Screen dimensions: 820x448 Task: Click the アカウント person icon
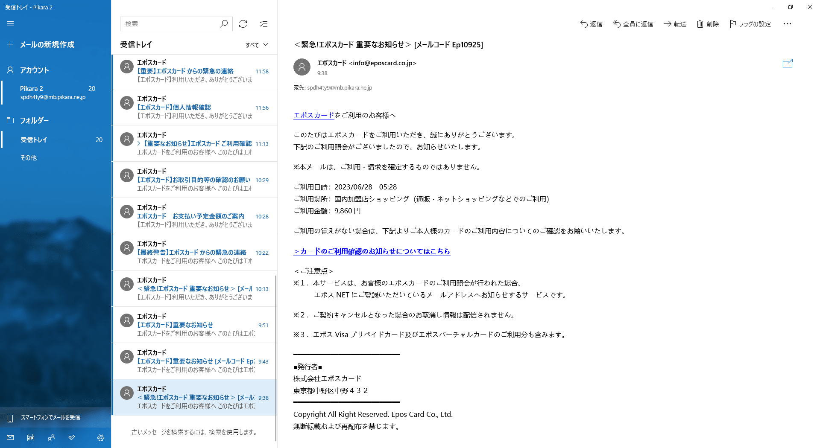pyautogui.click(x=10, y=70)
